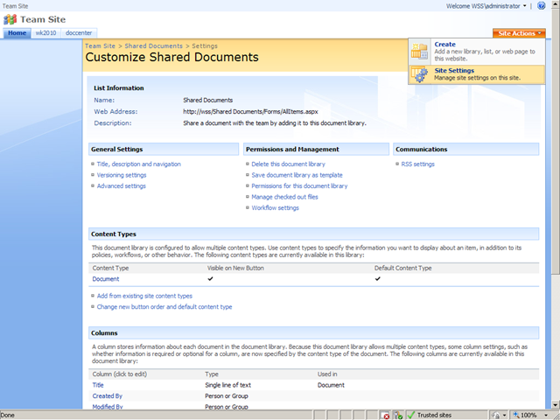The height and width of the screenshot is (420, 560).
Task: Click the zoom magnifier icon in status bar
Action: coord(516,415)
